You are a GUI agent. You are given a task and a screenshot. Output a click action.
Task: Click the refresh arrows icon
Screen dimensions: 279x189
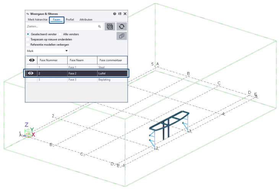[122, 26]
